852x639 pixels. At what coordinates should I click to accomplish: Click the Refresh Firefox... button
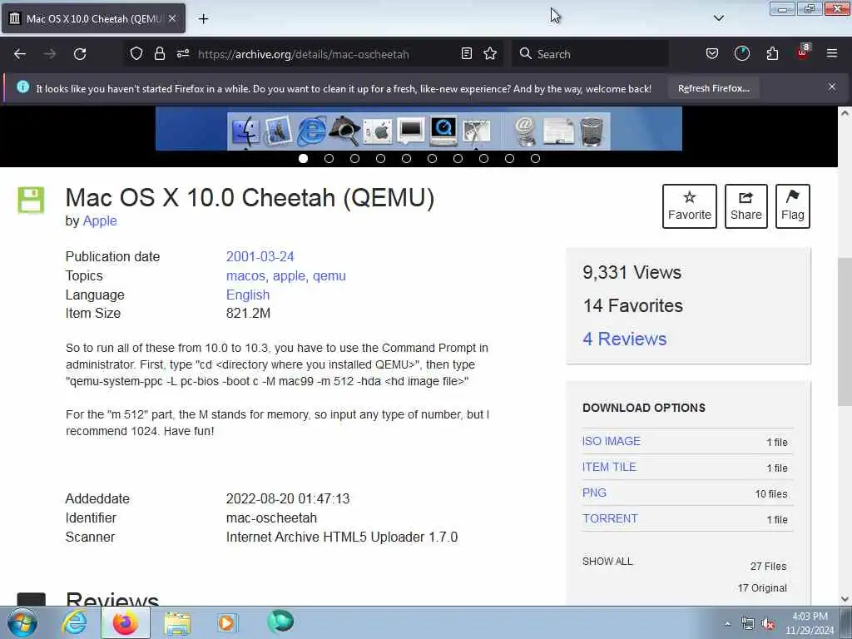(713, 88)
